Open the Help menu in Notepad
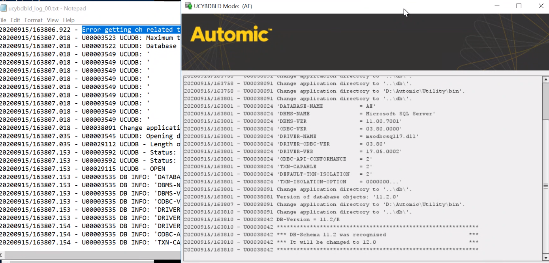549x263 pixels. (x=68, y=20)
